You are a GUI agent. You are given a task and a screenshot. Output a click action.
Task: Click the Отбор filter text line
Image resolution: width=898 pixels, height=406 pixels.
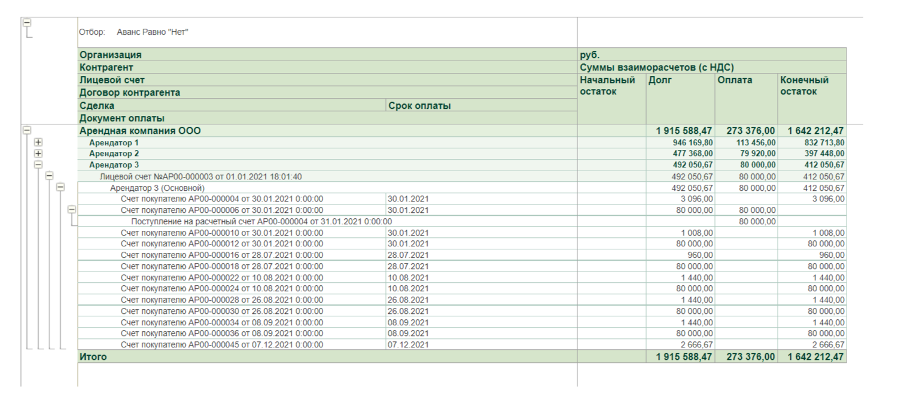pos(134,32)
